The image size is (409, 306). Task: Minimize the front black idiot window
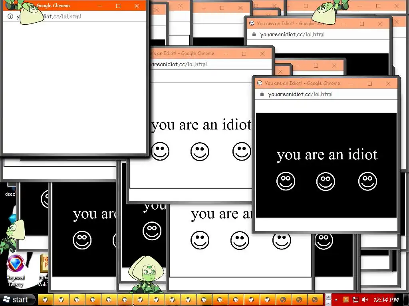tap(351, 84)
